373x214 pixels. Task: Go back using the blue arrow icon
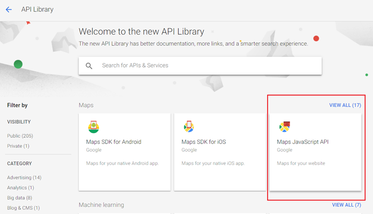pos(9,10)
